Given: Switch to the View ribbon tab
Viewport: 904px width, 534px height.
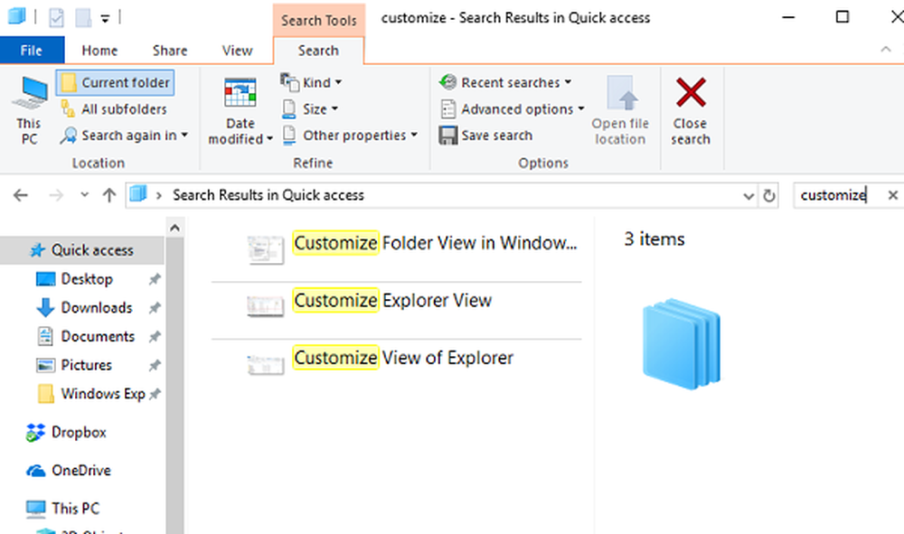Looking at the screenshot, I should (237, 52).
